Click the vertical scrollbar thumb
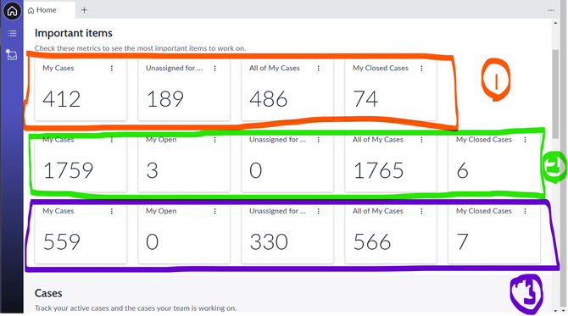The width and height of the screenshot is (568, 316). (x=555, y=94)
